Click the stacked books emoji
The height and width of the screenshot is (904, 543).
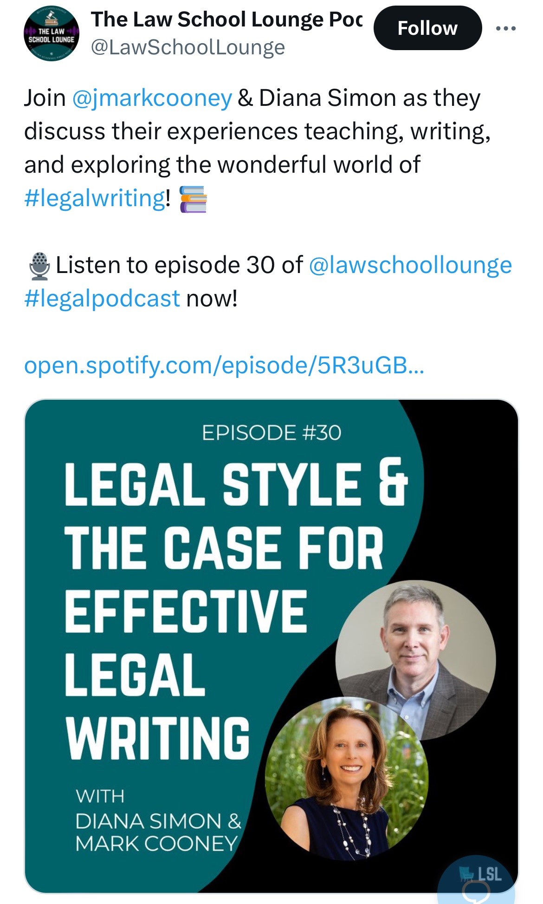pyautogui.click(x=193, y=199)
